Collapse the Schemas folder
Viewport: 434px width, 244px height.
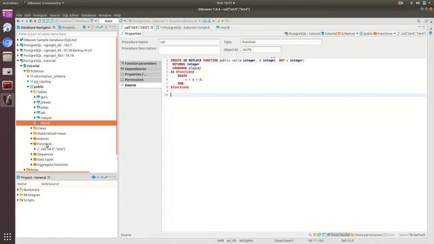24,71
